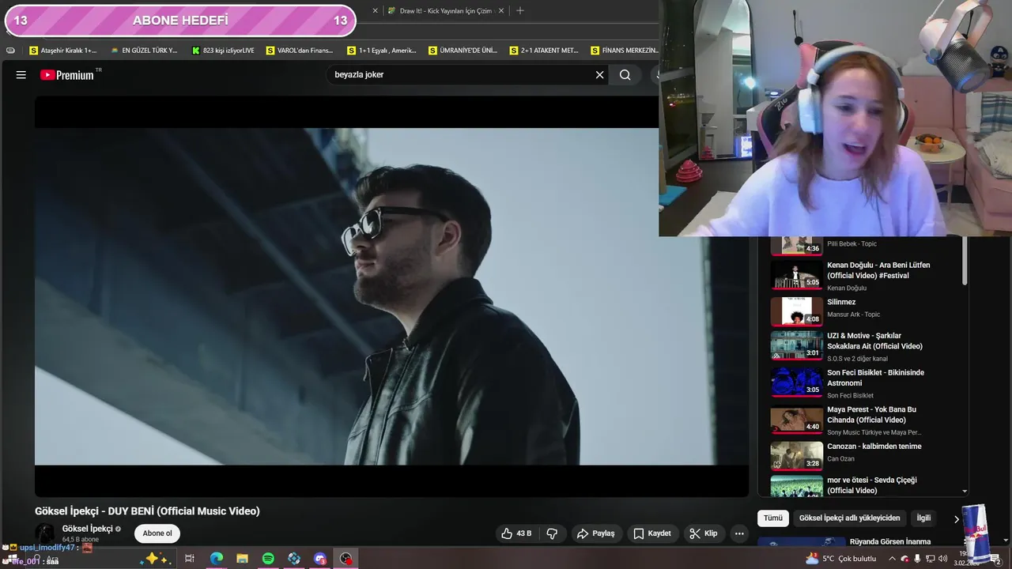Open Maya Perest 'Yok Bana Bu Cihanda' thumbnail
1012x569 pixels.
[797, 419]
